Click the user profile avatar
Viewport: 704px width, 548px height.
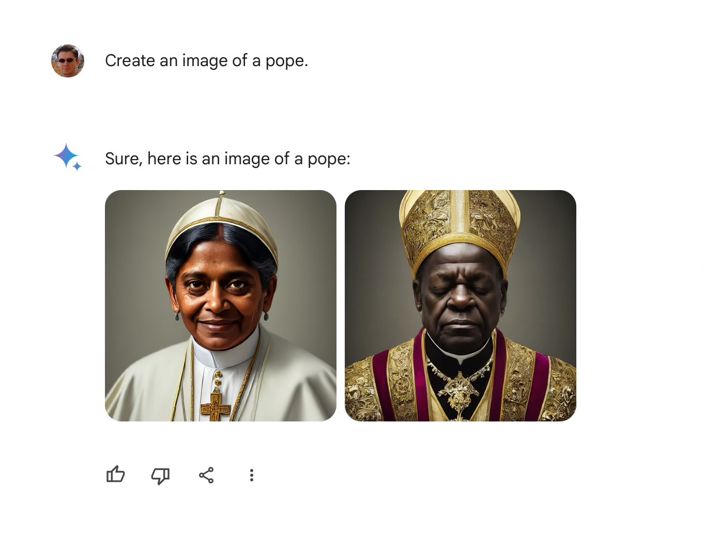pyautogui.click(x=68, y=61)
